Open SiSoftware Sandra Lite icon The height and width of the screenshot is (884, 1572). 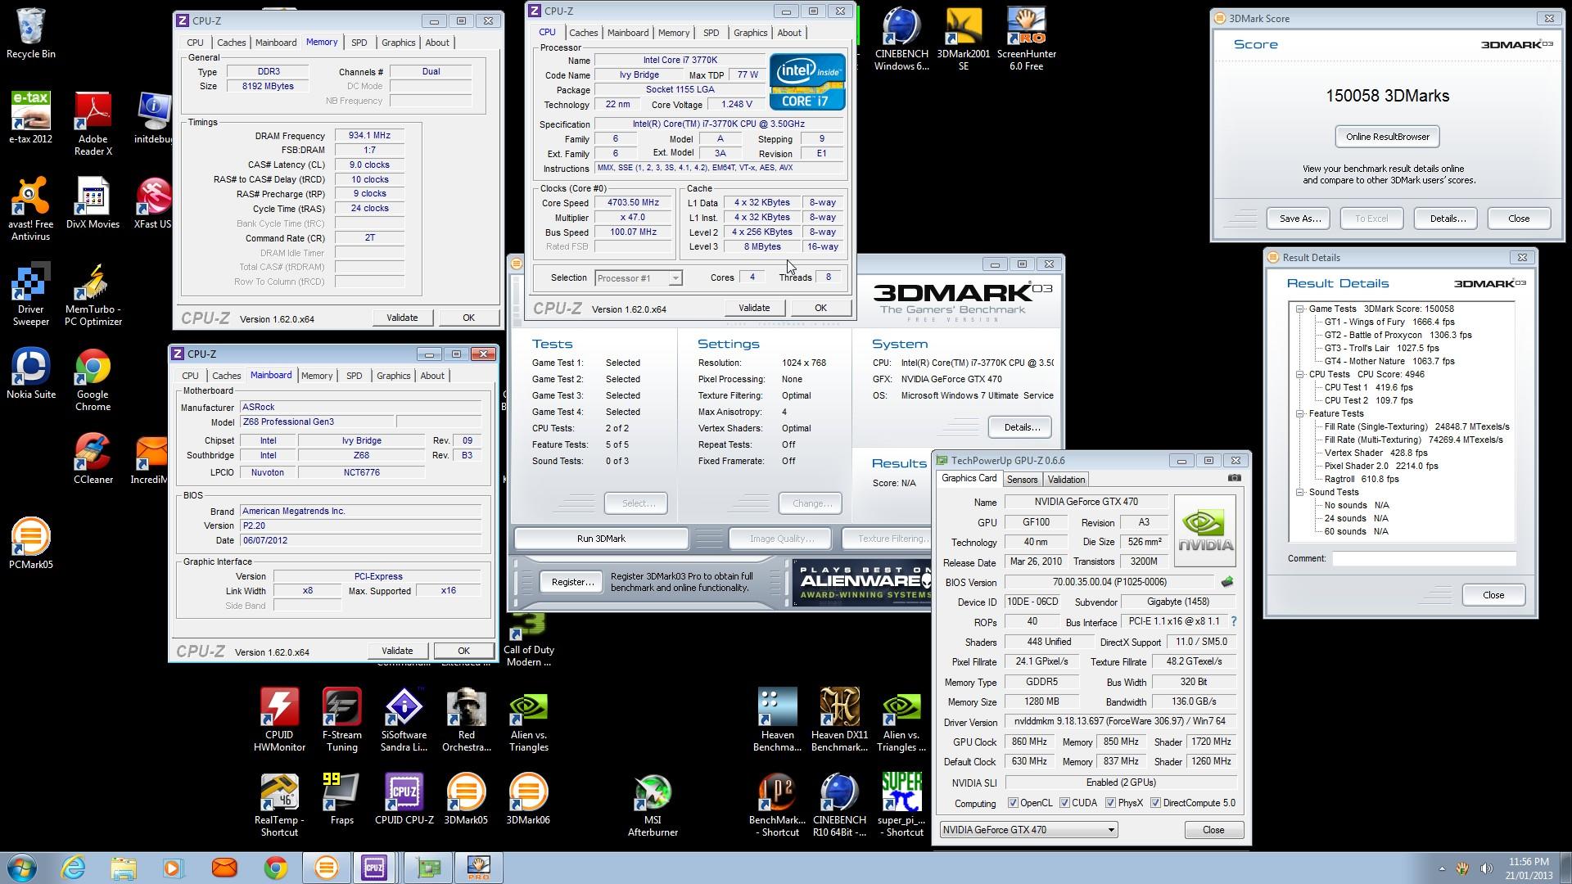[404, 719]
